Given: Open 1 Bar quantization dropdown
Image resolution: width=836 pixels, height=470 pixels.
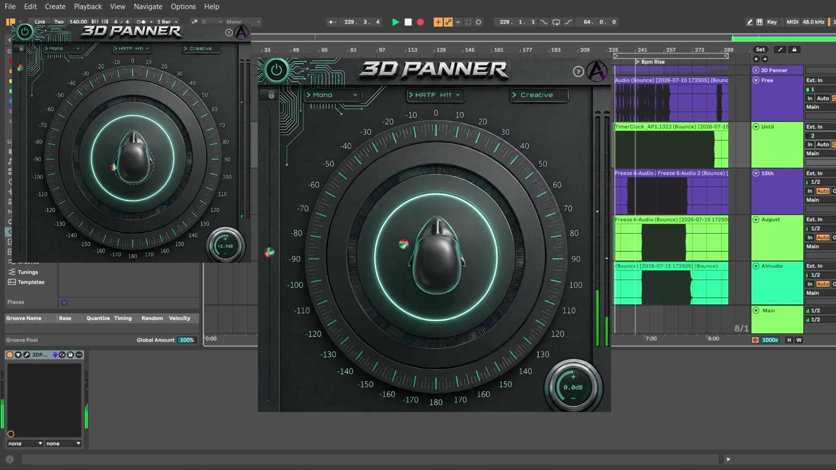Looking at the screenshot, I should pos(167,22).
